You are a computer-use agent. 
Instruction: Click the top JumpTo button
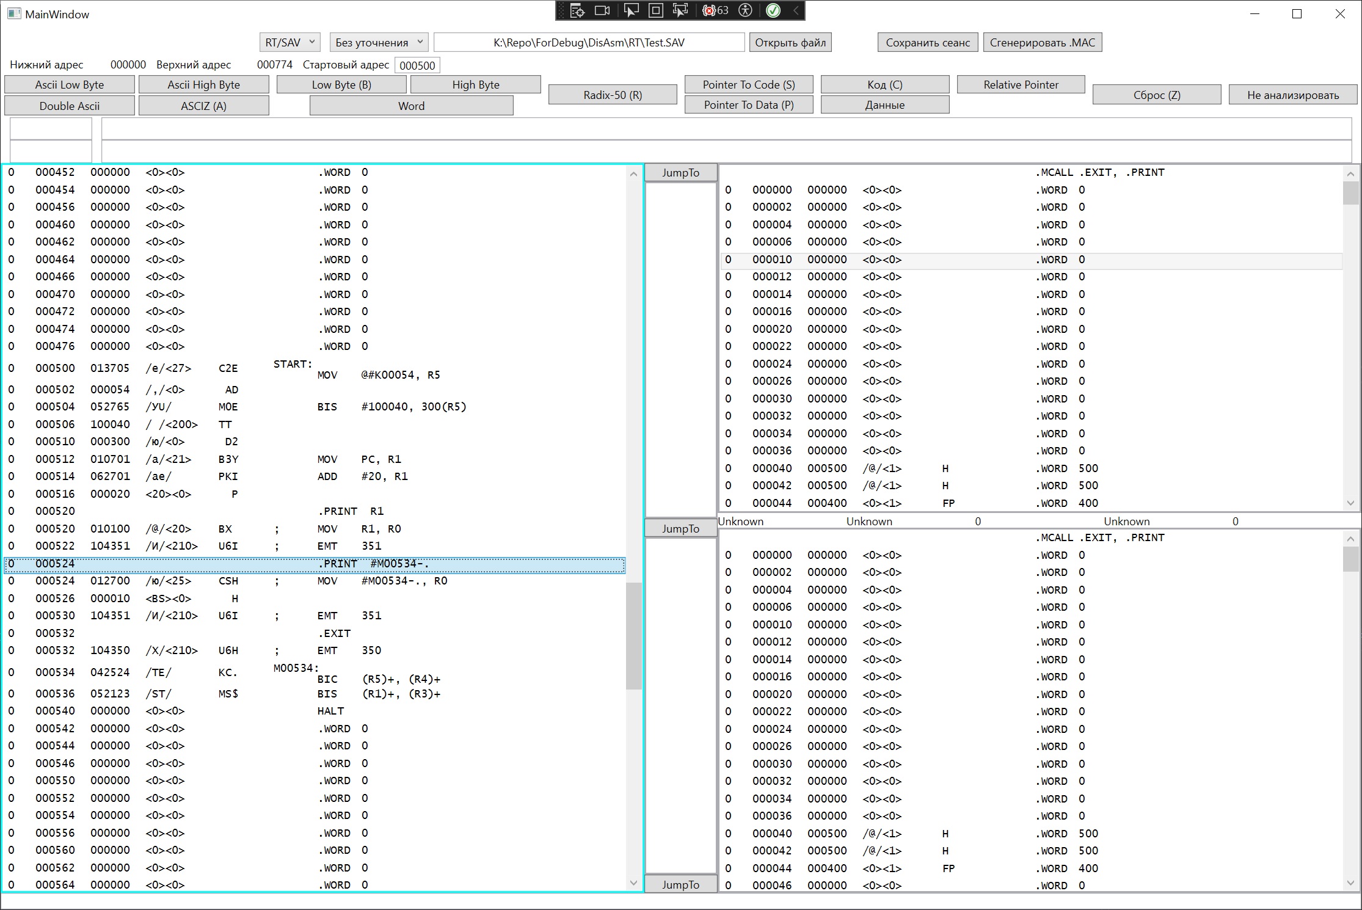pos(680,173)
